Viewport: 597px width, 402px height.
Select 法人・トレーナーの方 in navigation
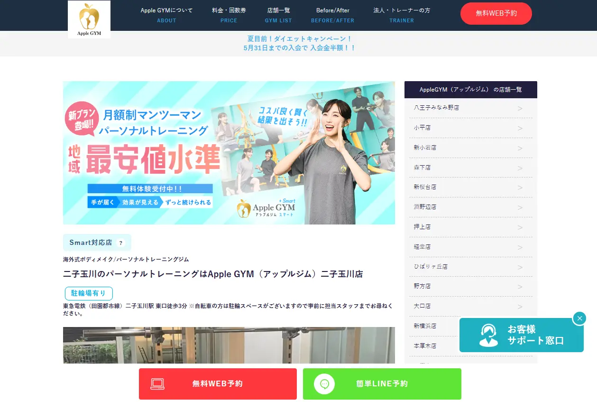(402, 15)
